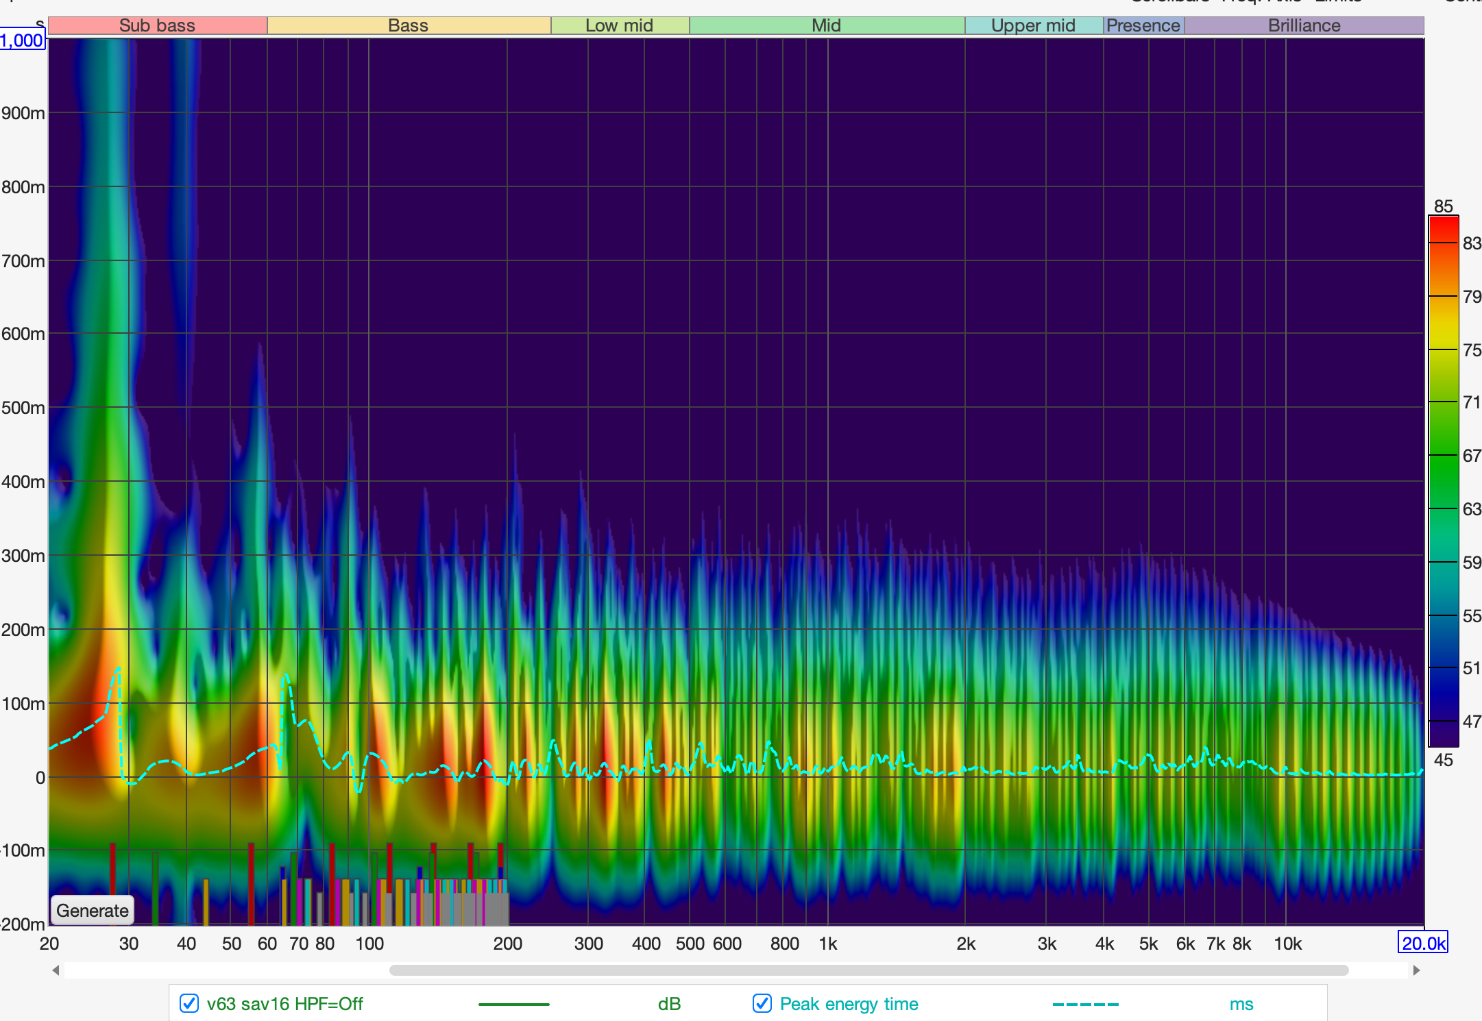This screenshot has width=1482, height=1021.
Task: Edit the 1,000 top time axis limit
Action: (x=22, y=40)
